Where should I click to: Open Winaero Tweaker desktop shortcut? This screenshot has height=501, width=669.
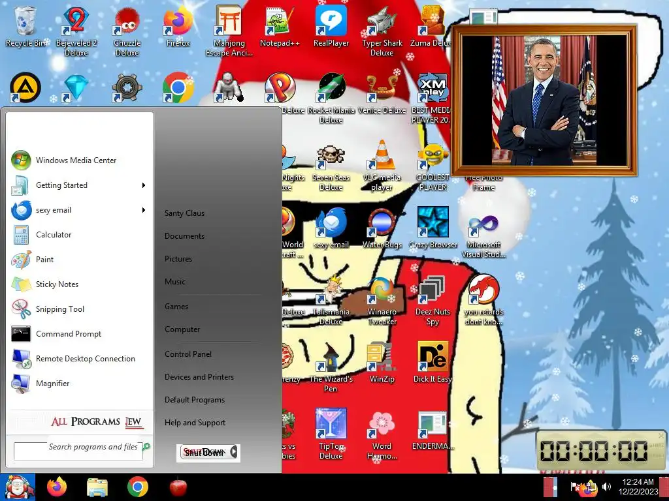(382, 301)
